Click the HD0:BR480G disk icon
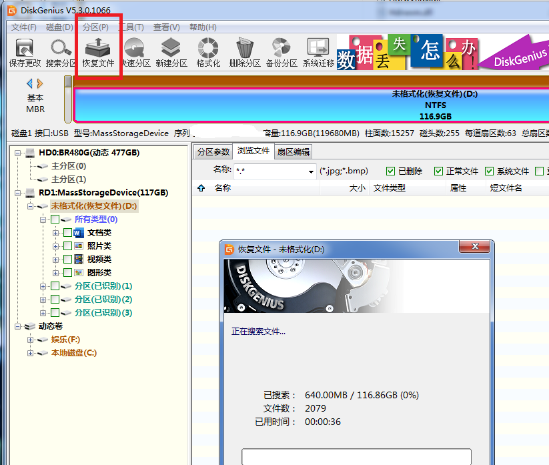This screenshot has width=549, height=465. click(x=30, y=153)
